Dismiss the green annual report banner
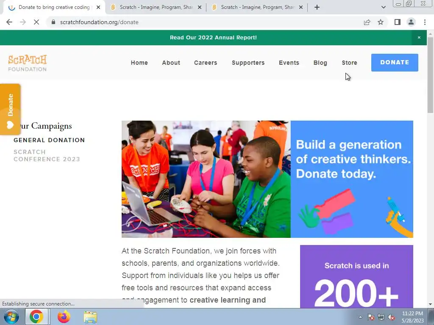The image size is (434, 325). 419,38
